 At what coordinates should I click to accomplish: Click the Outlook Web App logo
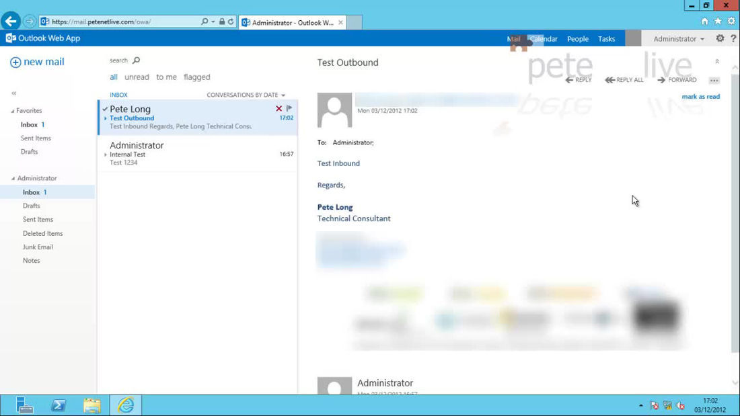(43, 38)
